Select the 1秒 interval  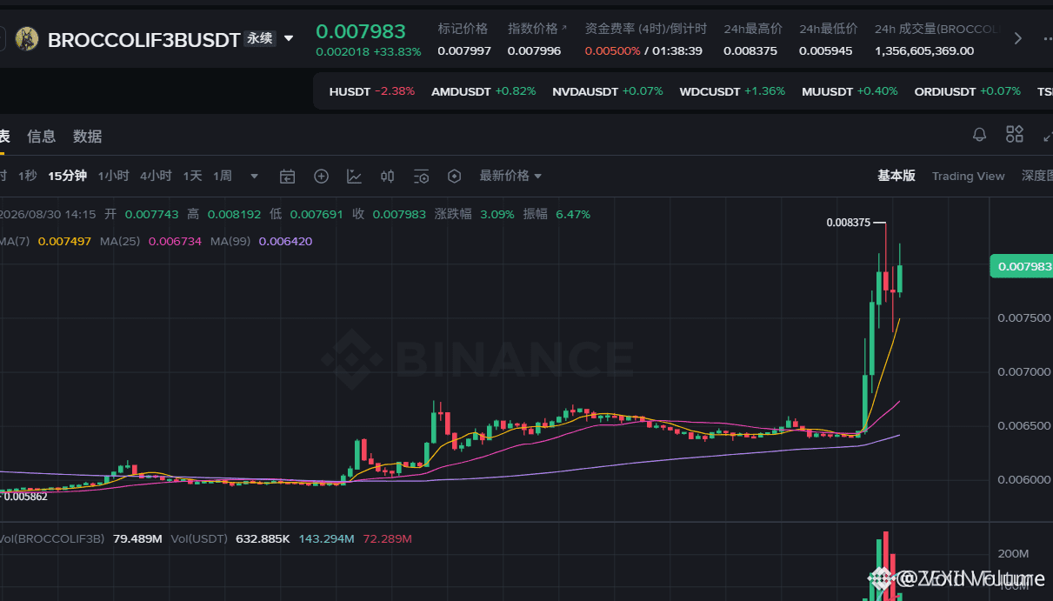[27, 176]
